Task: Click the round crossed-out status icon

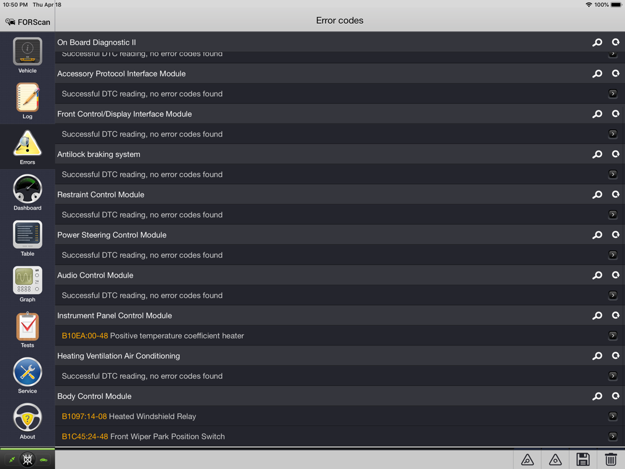Action: (x=28, y=460)
